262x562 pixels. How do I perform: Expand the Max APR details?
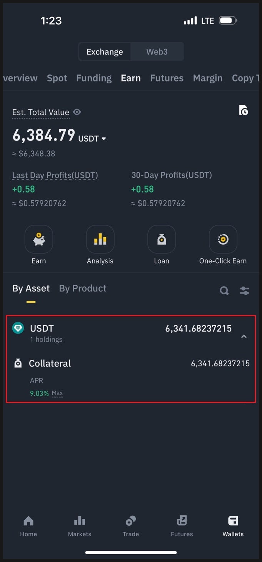click(57, 393)
